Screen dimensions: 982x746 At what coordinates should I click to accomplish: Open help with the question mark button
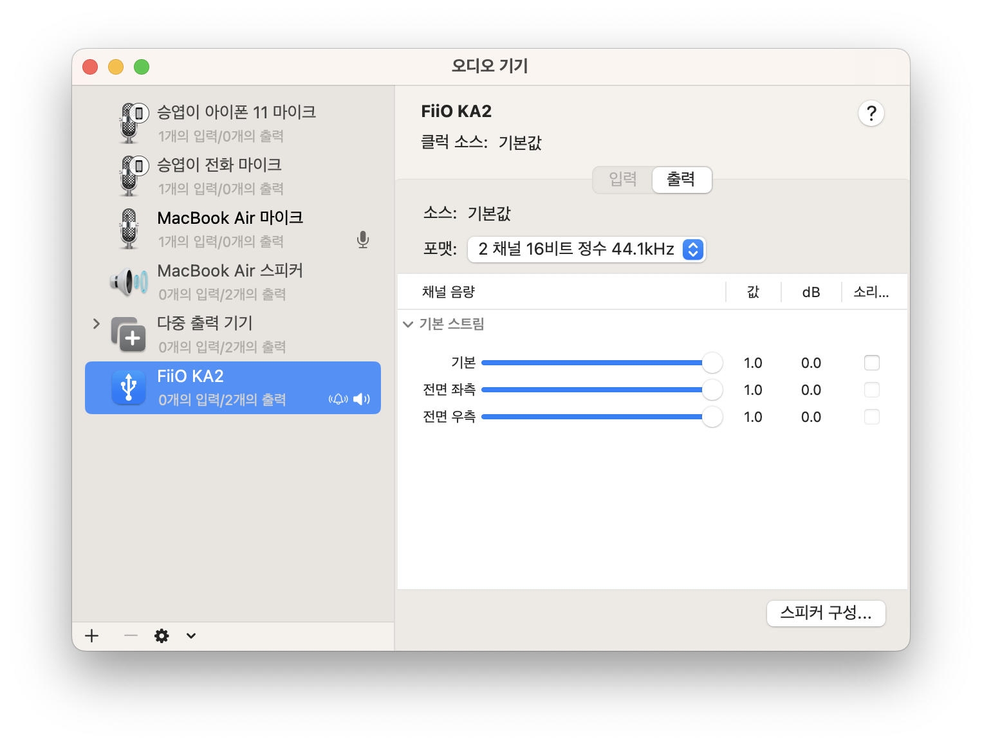click(871, 114)
